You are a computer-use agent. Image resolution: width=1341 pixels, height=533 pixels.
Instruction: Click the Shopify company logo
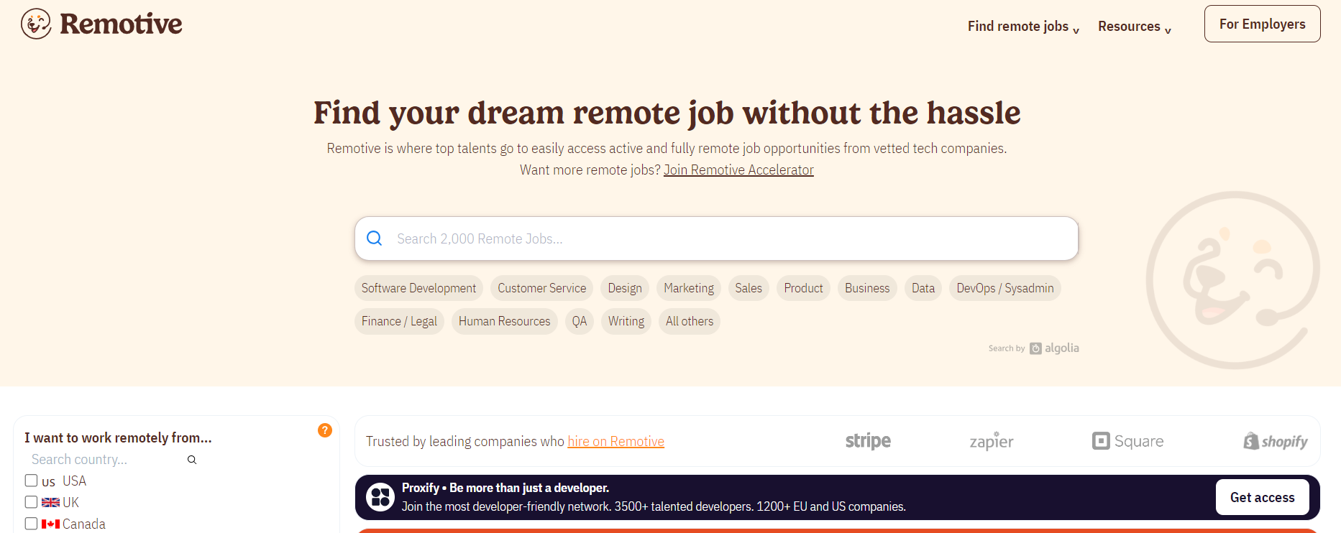[x=1276, y=441]
